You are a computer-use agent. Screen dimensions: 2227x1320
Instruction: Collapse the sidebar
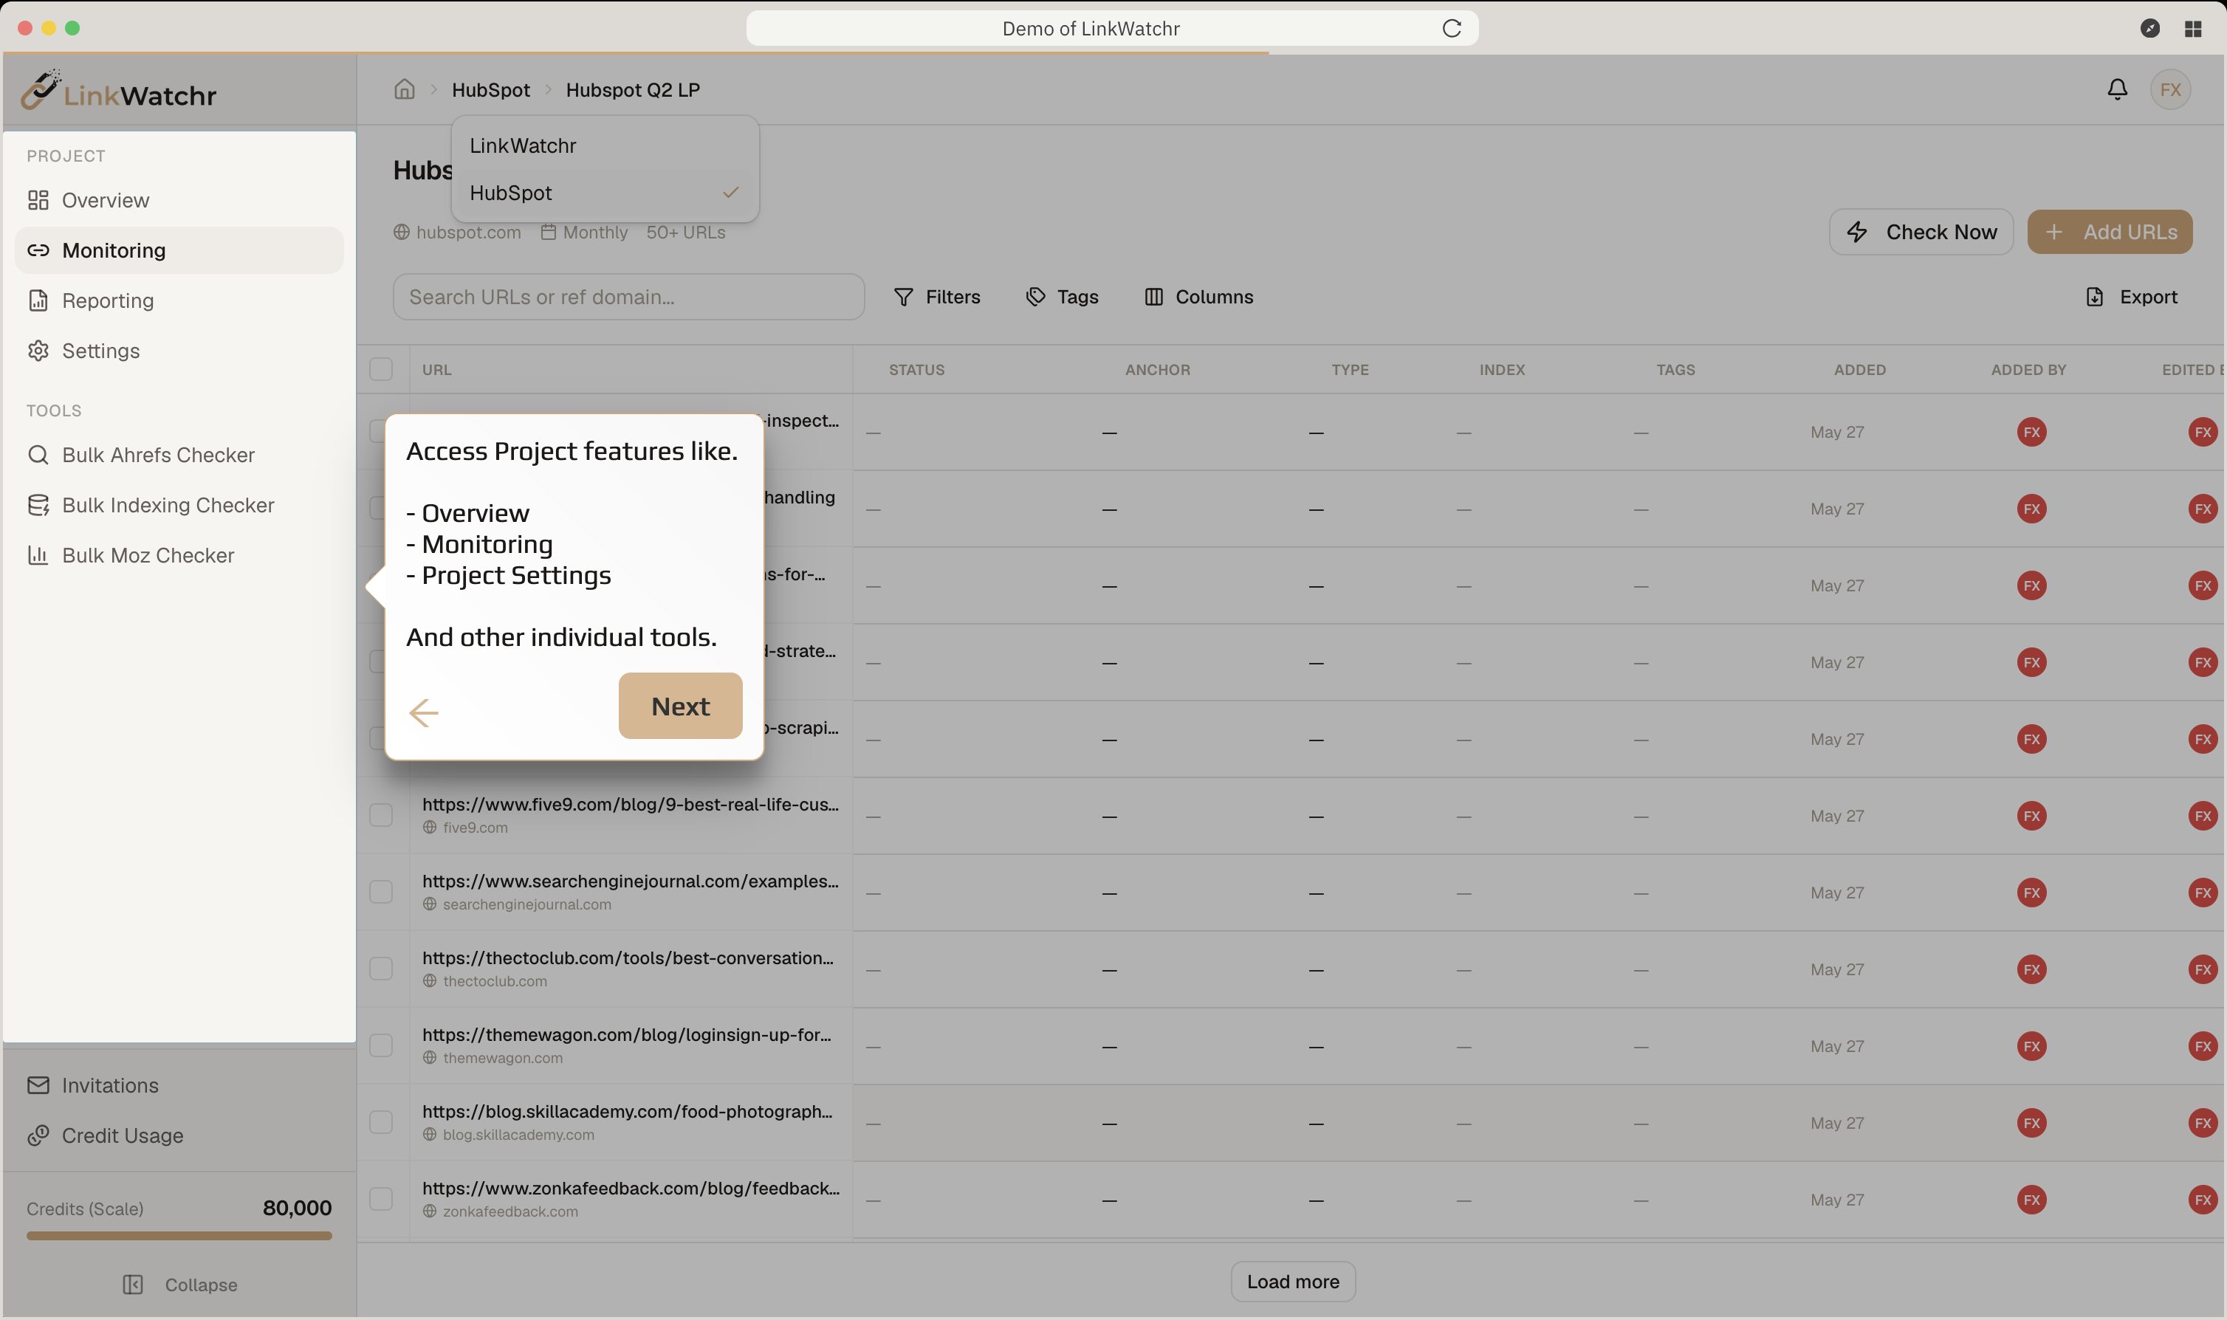(179, 1285)
